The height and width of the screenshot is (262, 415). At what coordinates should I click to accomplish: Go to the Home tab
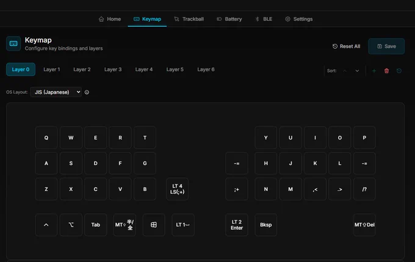[110, 19]
